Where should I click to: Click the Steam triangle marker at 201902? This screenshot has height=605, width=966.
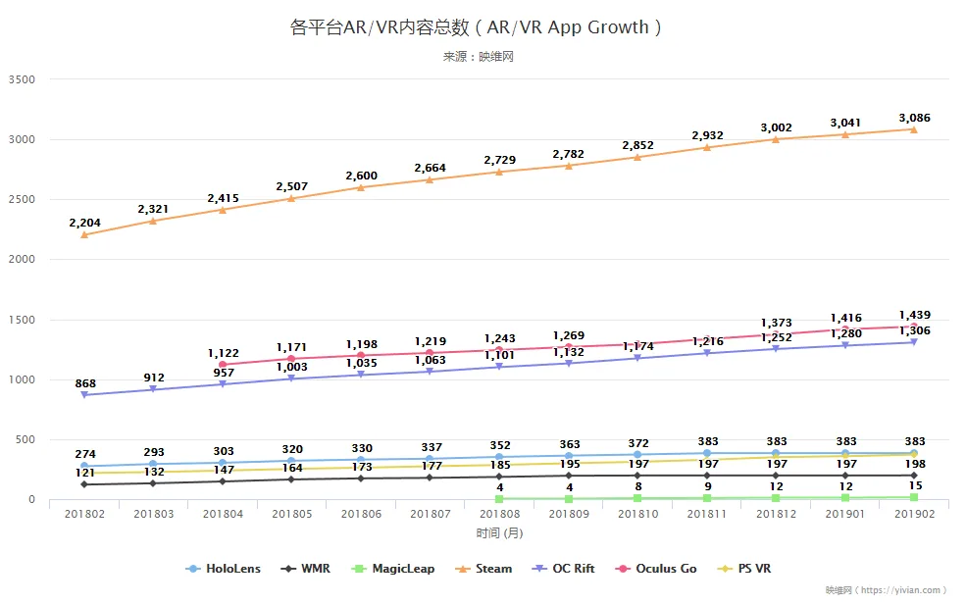[x=914, y=129]
